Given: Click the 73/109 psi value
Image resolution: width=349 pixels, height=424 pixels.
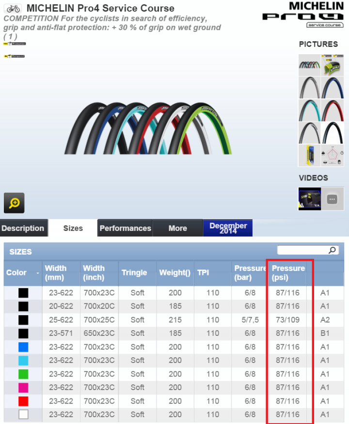Looking at the screenshot, I should pyautogui.click(x=287, y=319).
